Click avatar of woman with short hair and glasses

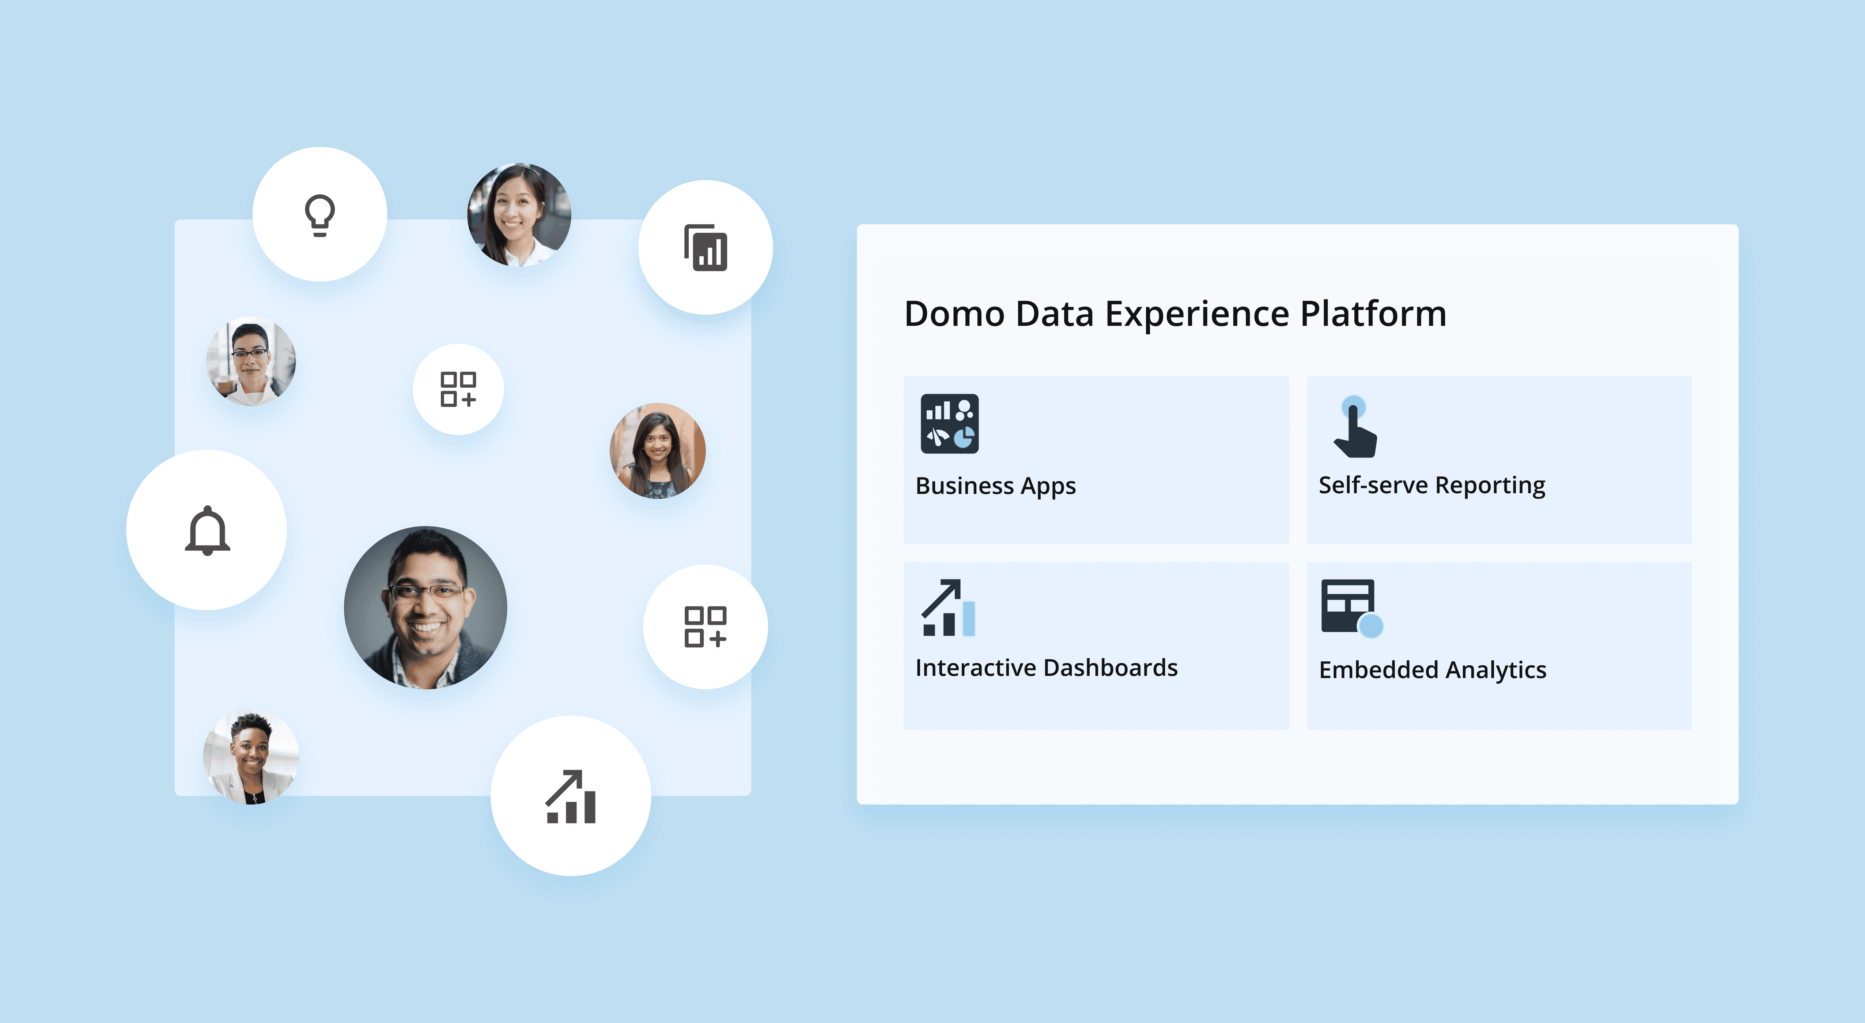pyautogui.click(x=251, y=361)
